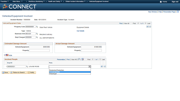This screenshot has height=101, width=180.
Task: Click ALL DEPARTMENTS description text
Action: click(47, 38)
